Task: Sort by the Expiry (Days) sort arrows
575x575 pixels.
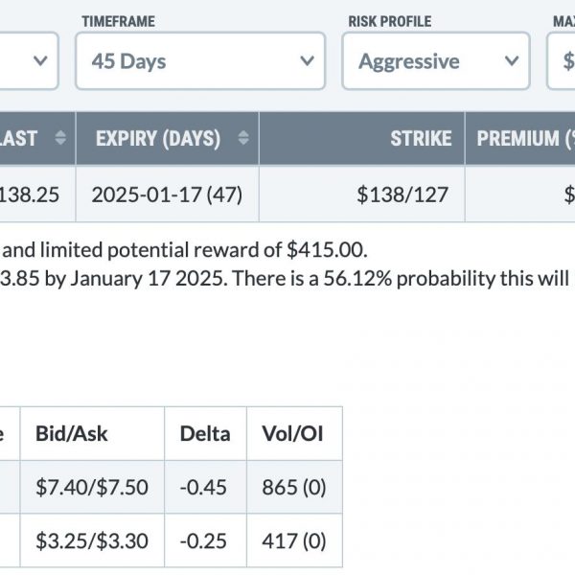Action: click(243, 138)
